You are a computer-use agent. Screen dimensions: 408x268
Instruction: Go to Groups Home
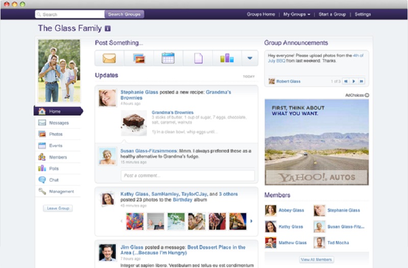pyautogui.click(x=261, y=14)
